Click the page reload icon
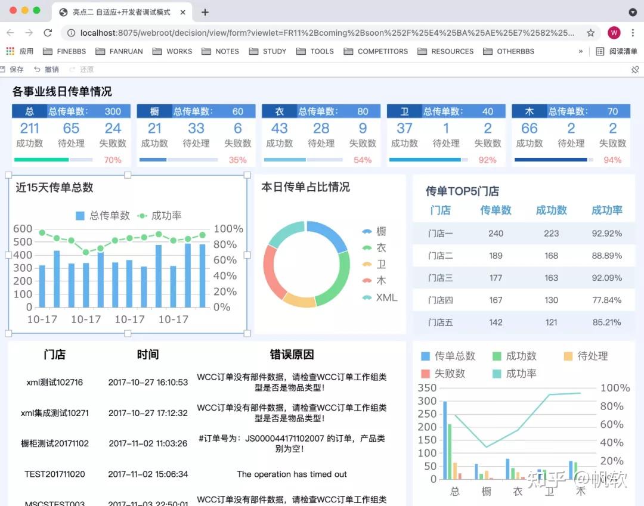Viewport: 644px width, 506px height. click(48, 34)
